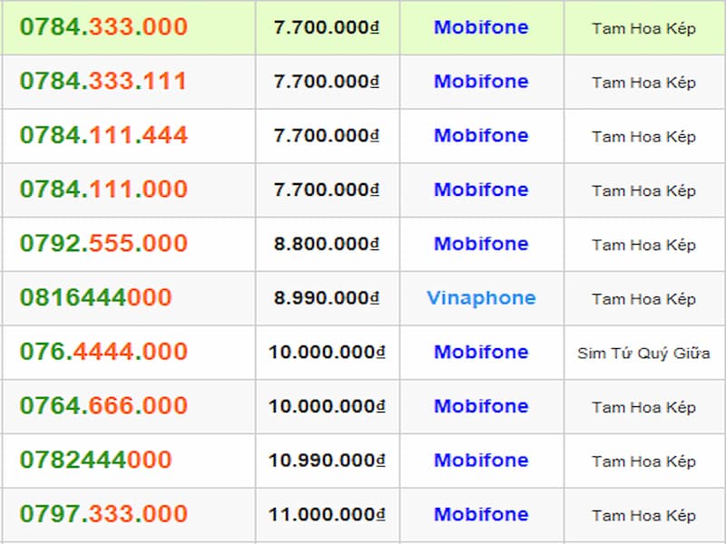Click Tam Hoa Kép in the 0782444000 row

click(x=643, y=461)
